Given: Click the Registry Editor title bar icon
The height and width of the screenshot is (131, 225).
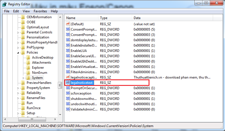Looking at the screenshot, I should click(x=4, y=4).
